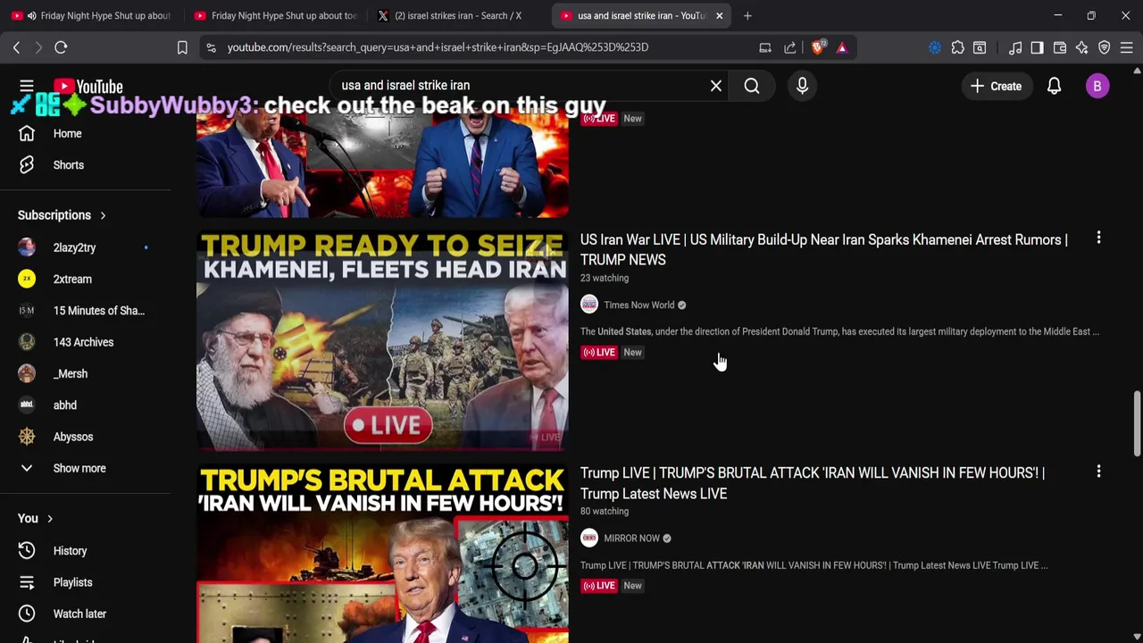Open Times Now World channel name
This screenshot has width=1143, height=643.
tap(638, 305)
